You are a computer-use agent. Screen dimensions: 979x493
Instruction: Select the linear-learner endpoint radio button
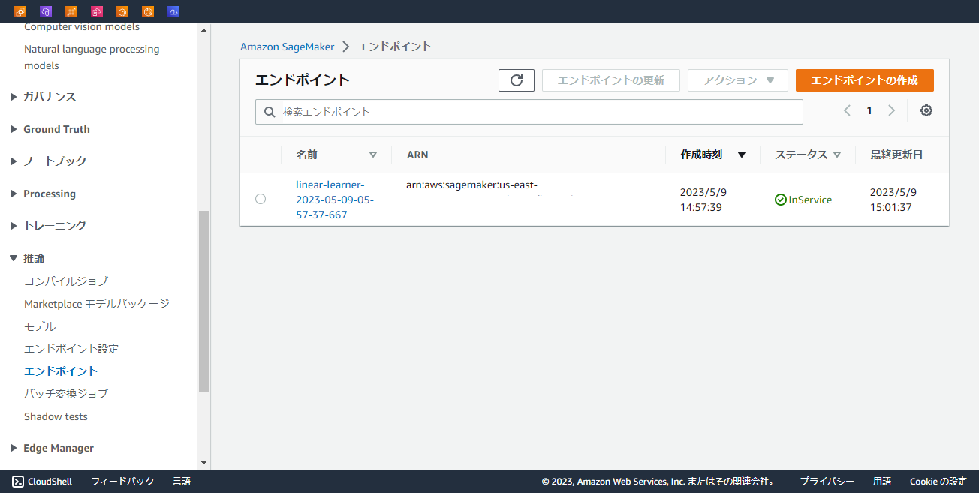pos(261,199)
